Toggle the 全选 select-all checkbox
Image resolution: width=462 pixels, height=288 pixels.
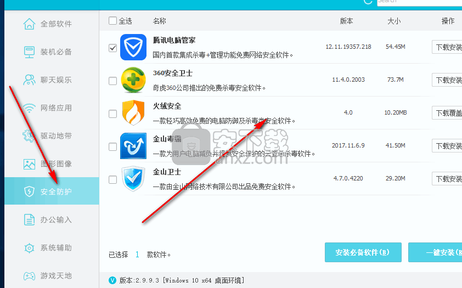pyautogui.click(x=112, y=21)
